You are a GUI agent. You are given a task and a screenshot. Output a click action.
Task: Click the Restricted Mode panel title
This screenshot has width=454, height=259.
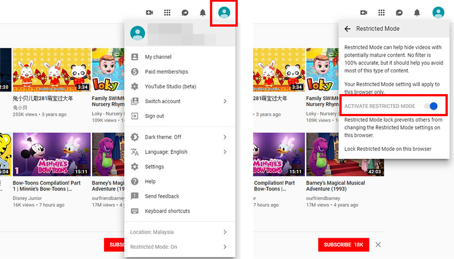(377, 28)
